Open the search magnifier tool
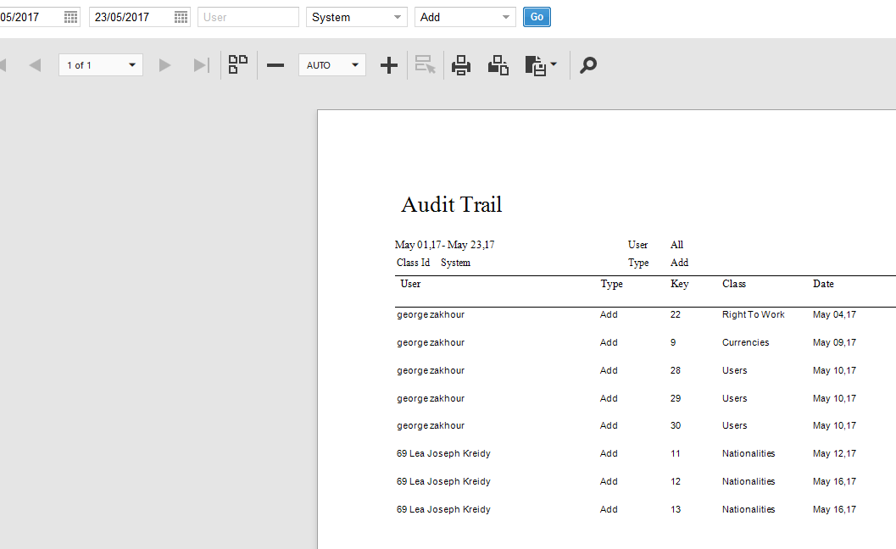 tap(588, 65)
